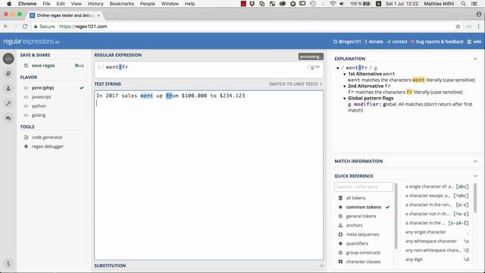
Task: Click the dollar sponsor icon in sidebar
Action: pos(8,264)
